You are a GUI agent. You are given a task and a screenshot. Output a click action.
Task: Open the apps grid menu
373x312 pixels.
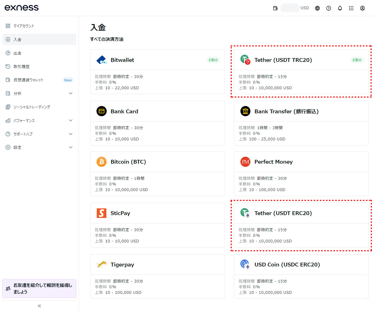pyautogui.click(x=351, y=8)
